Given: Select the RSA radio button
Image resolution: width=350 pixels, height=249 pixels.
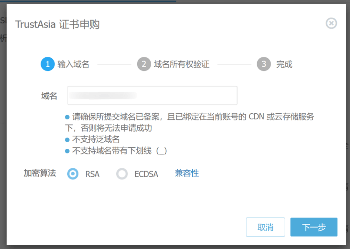Looking at the screenshot, I should [x=73, y=174].
